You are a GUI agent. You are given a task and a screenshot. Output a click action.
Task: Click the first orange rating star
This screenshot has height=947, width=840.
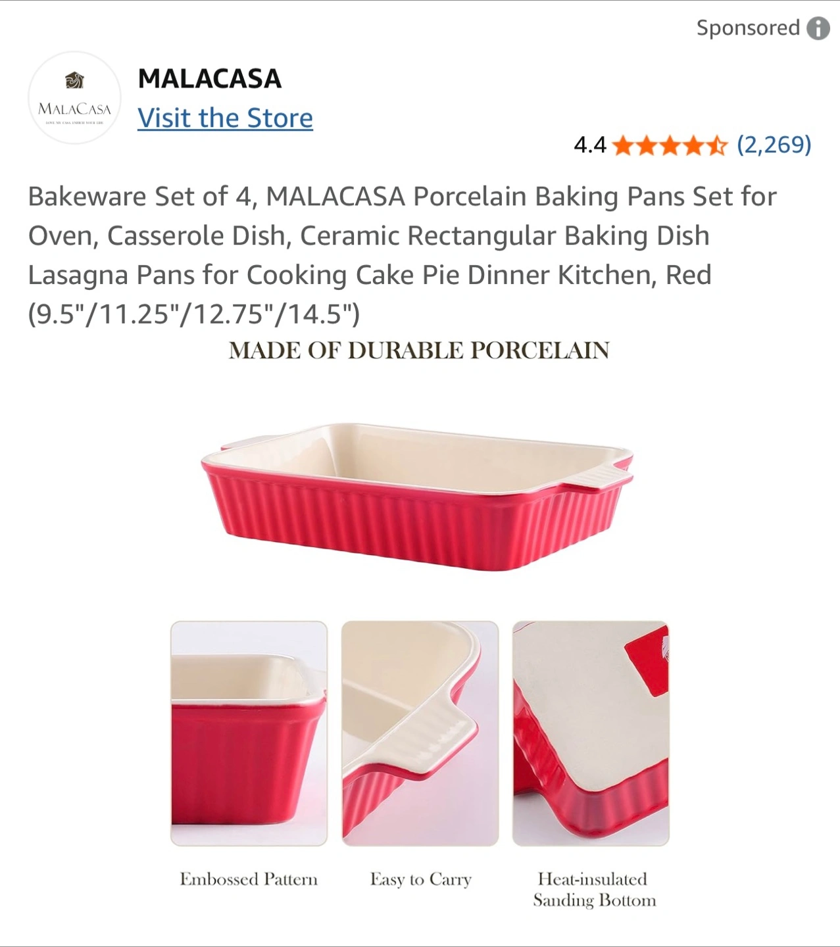[x=623, y=145]
